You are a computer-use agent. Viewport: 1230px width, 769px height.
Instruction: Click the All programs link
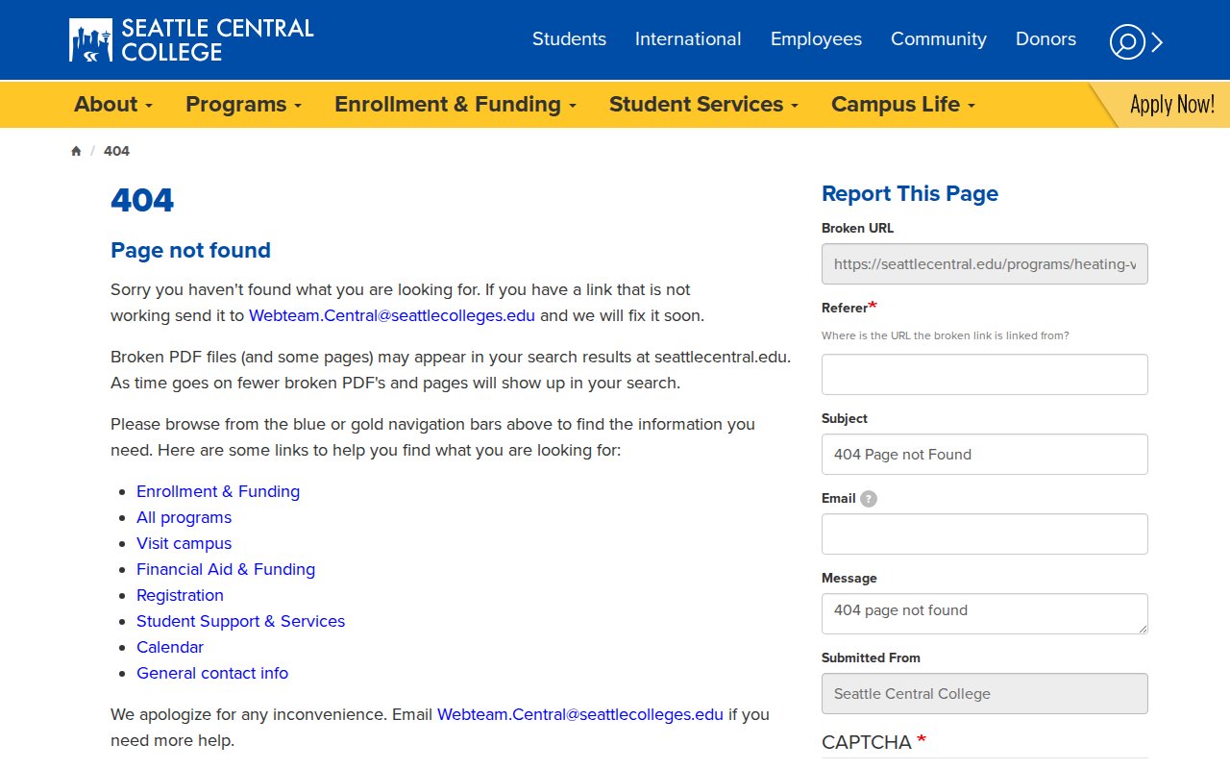click(184, 517)
